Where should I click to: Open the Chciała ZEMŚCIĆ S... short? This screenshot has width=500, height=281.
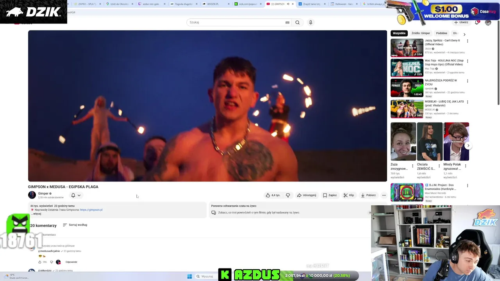430,142
